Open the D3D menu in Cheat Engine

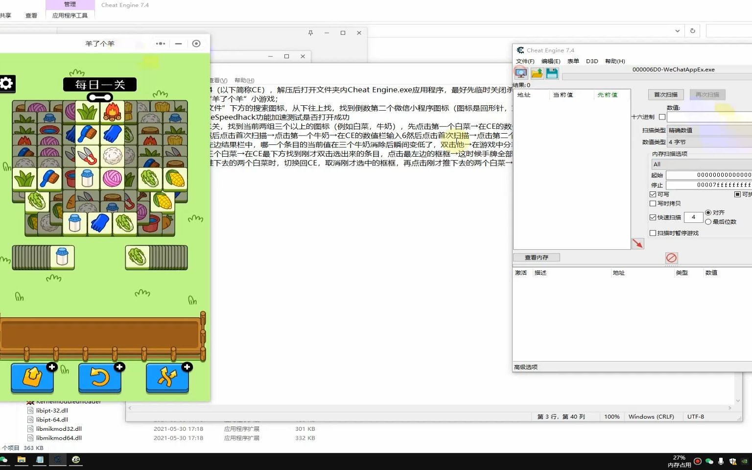(592, 61)
